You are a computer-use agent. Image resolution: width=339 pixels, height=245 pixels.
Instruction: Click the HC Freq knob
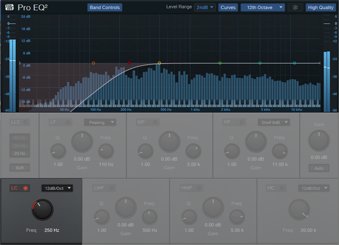(299, 210)
